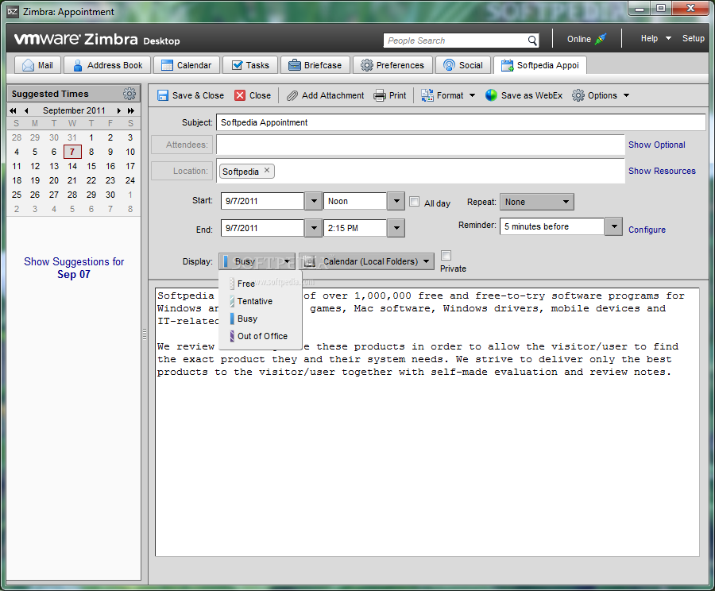Click the Show Optional link
The width and height of the screenshot is (715, 591).
coord(657,145)
